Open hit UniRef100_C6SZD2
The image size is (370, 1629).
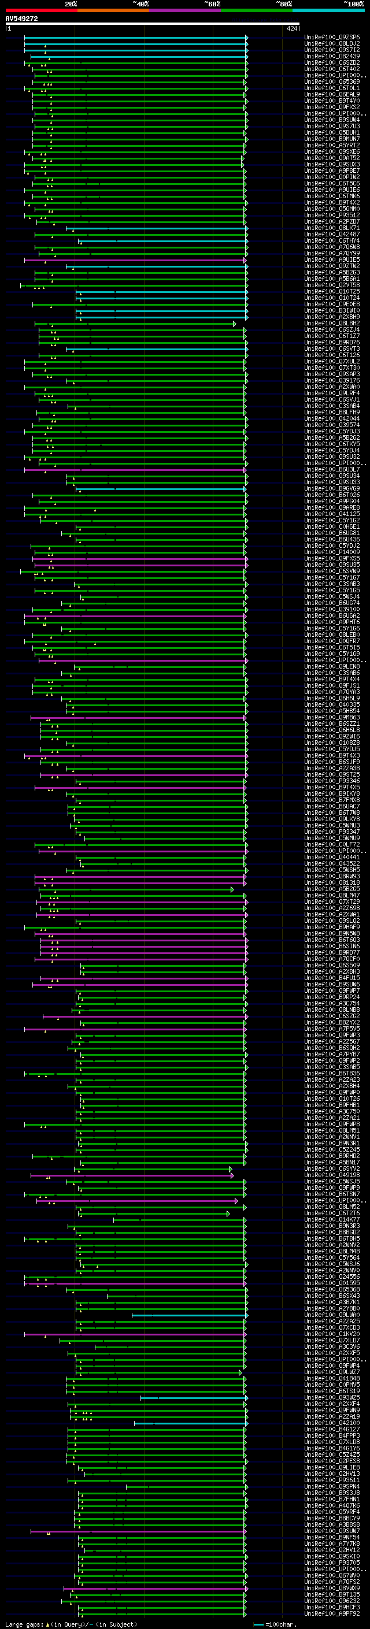pyautogui.click(x=332, y=62)
